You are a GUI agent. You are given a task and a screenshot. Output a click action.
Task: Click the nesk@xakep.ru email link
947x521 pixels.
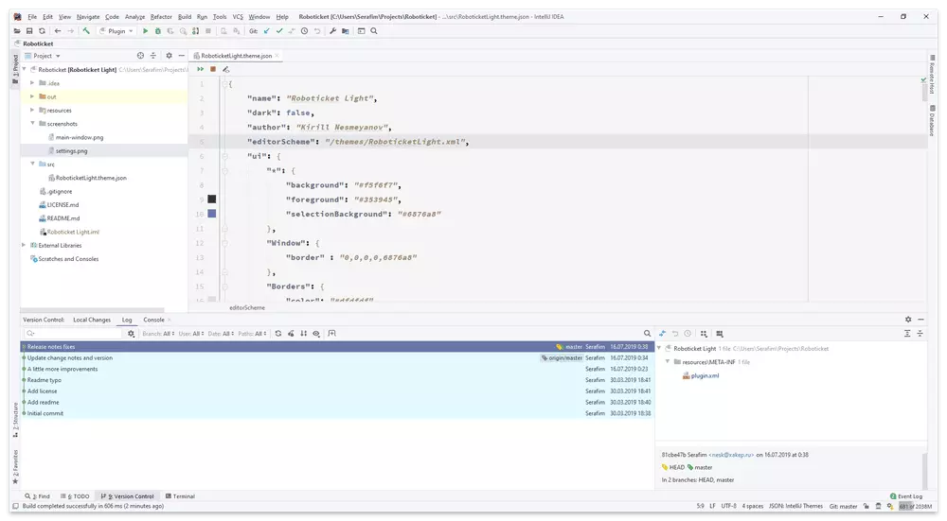click(x=731, y=455)
